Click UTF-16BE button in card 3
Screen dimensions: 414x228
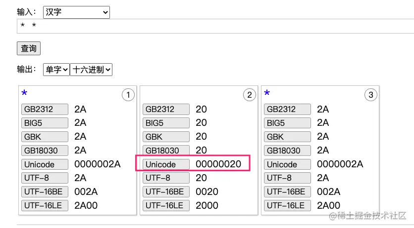click(287, 191)
